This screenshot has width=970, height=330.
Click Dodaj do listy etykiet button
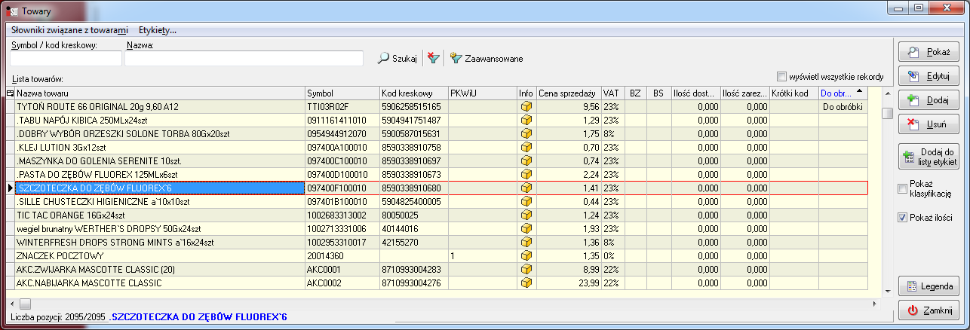(x=929, y=157)
